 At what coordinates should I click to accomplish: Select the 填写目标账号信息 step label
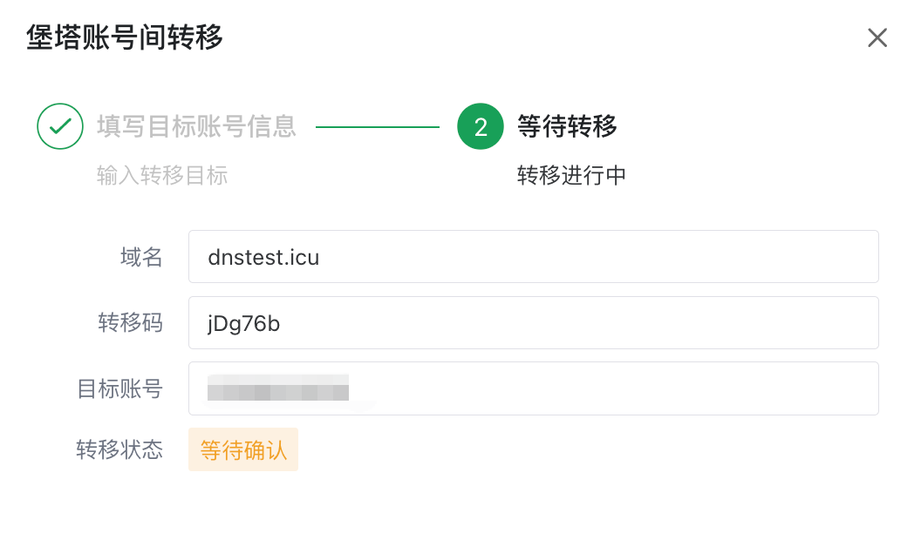(196, 126)
